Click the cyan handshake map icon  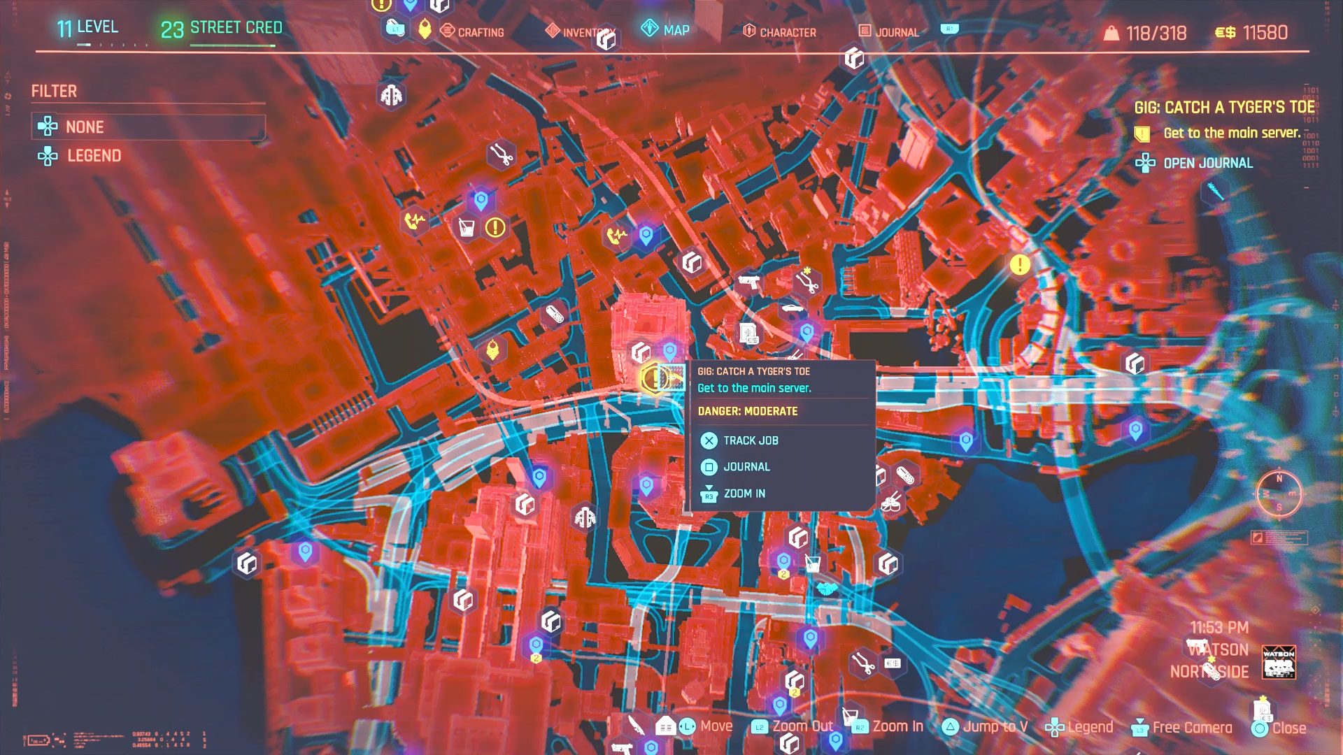(827, 588)
